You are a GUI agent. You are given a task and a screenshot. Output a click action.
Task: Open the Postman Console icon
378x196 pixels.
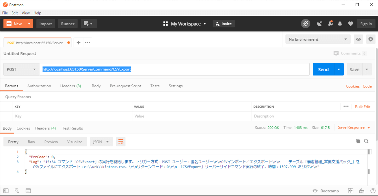click(x=28, y=191)
